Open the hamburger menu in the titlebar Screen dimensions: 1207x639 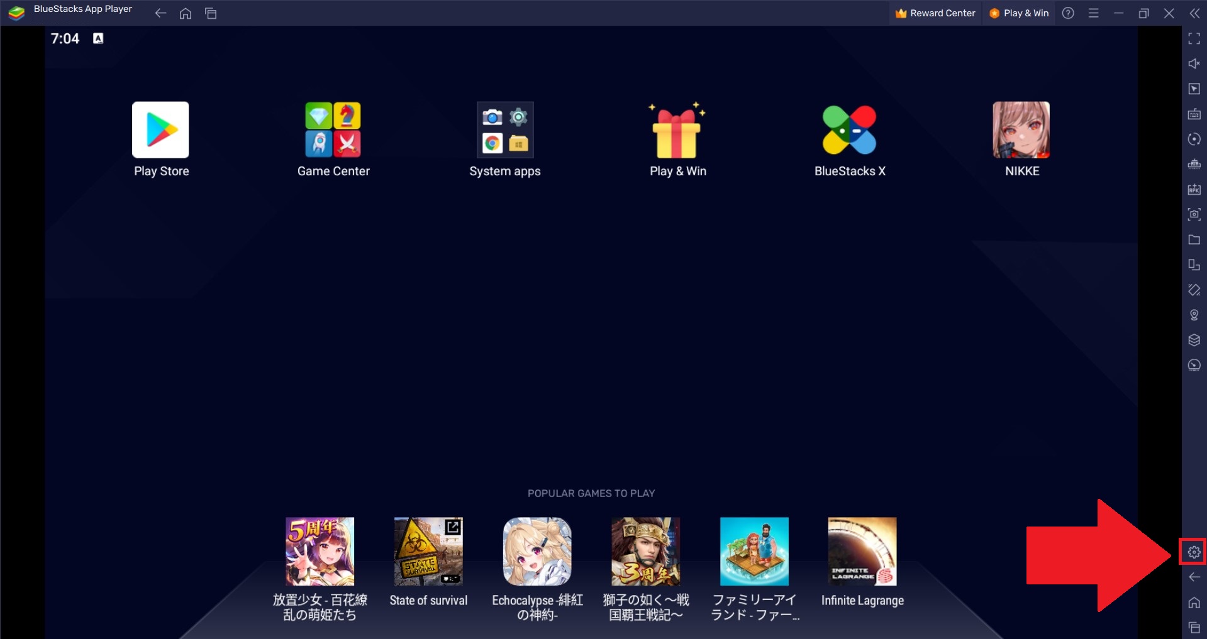[1093, 13]
